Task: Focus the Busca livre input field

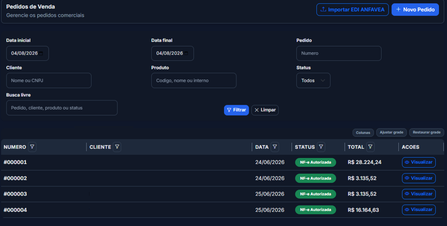Action: click(x=62, y=108)
